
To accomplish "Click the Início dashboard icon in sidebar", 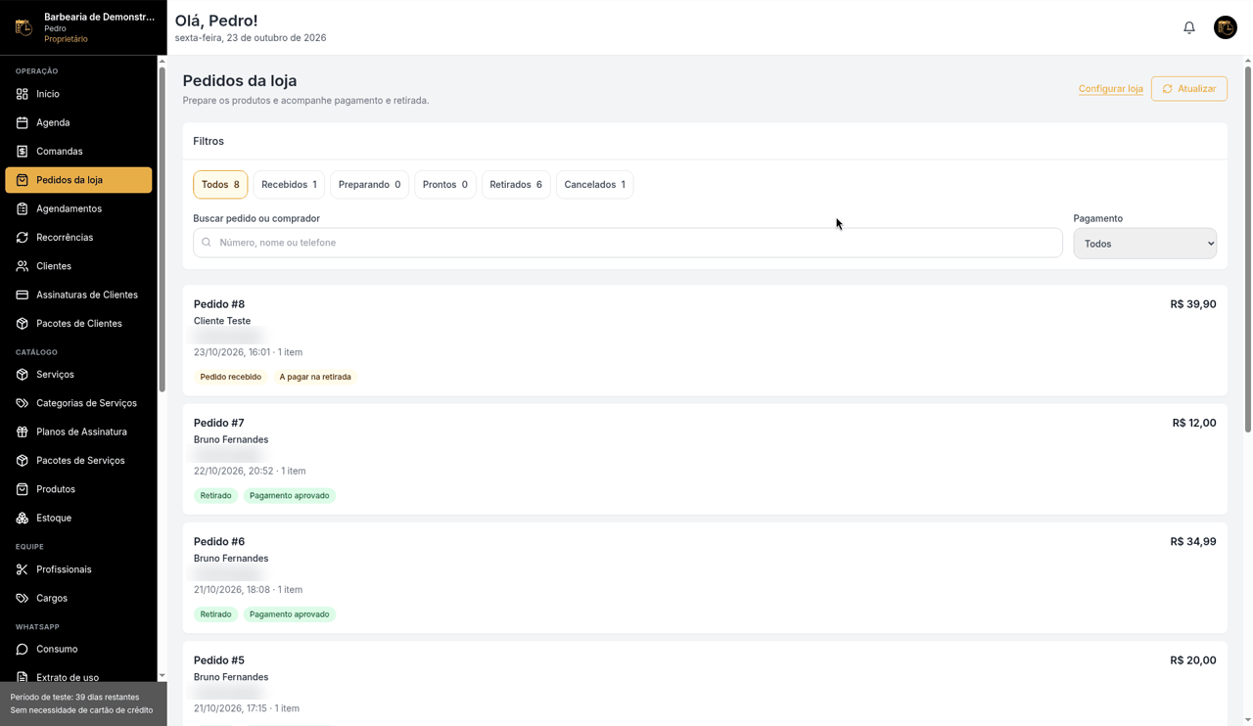I will (23, 94).
